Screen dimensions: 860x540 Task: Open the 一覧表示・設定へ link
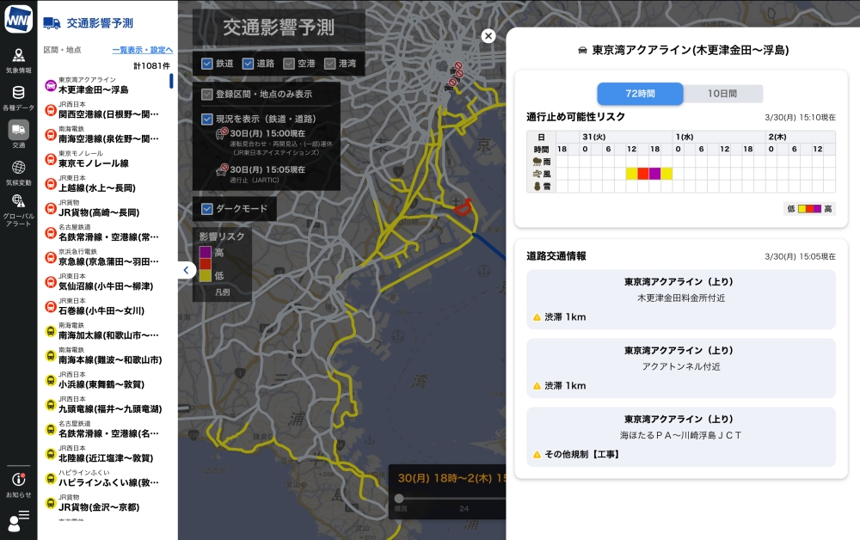[x=142, y=50]
